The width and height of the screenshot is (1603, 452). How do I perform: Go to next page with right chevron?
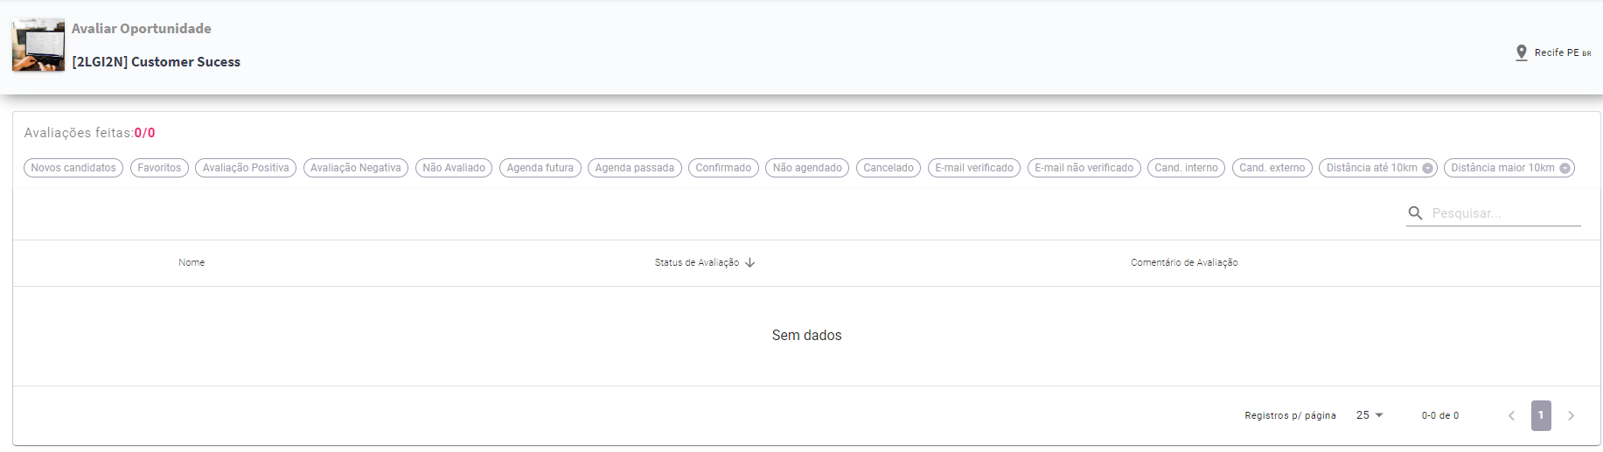1571,416
